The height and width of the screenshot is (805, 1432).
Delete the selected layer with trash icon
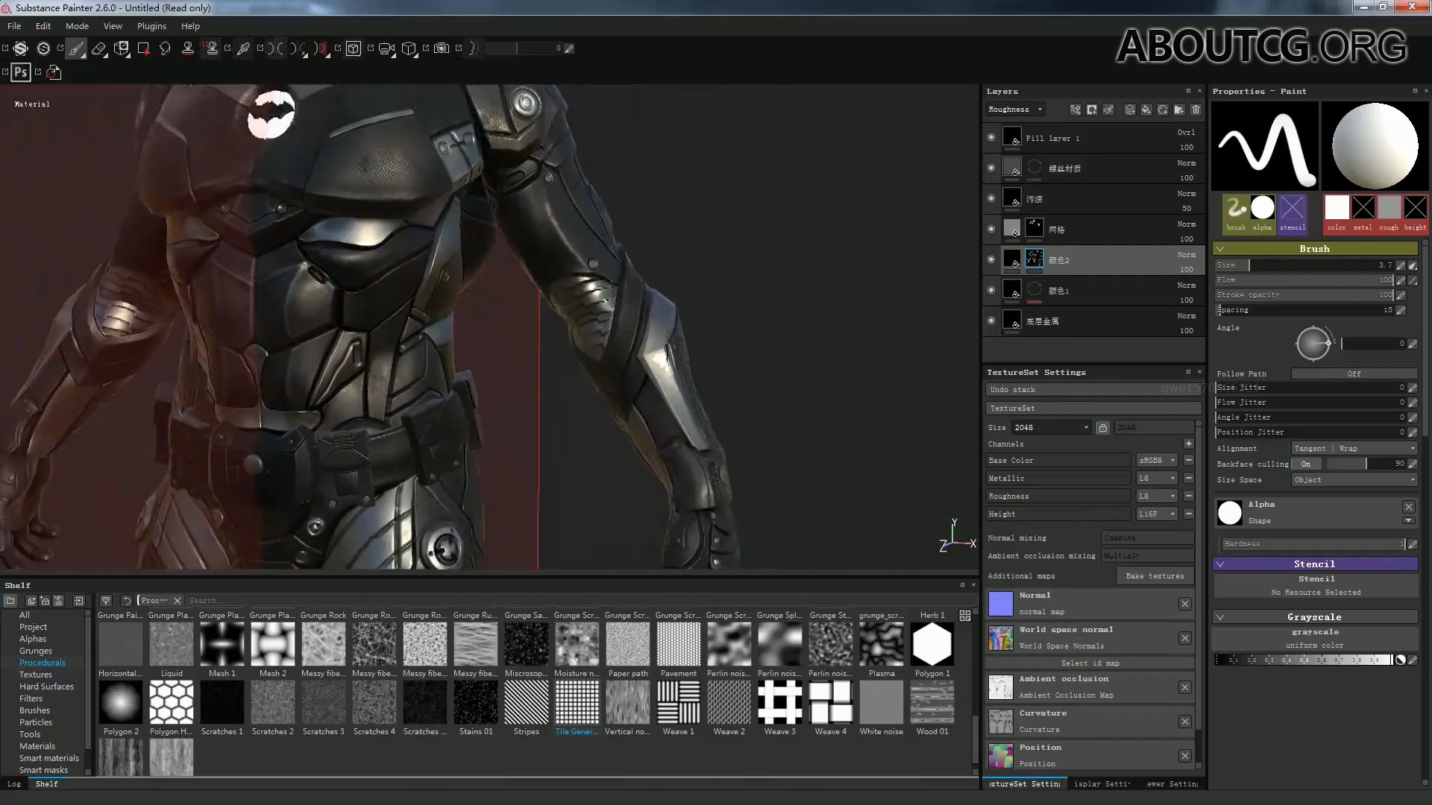pos(1196,110)
